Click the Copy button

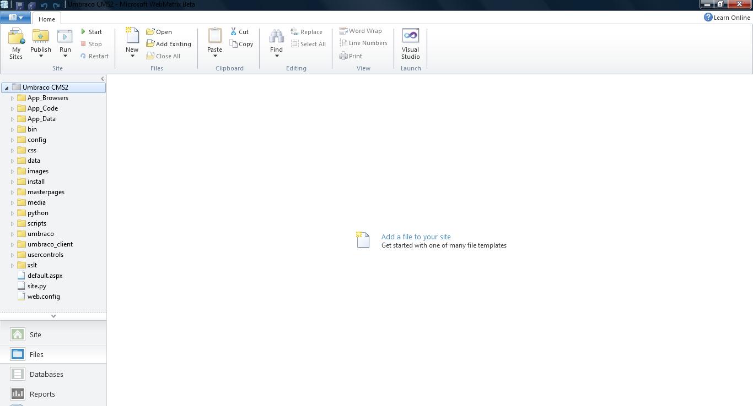tap(241, 44)
